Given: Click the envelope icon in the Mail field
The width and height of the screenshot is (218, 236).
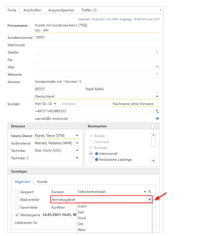Looking at the screenshot, I should tap(157, 67).
